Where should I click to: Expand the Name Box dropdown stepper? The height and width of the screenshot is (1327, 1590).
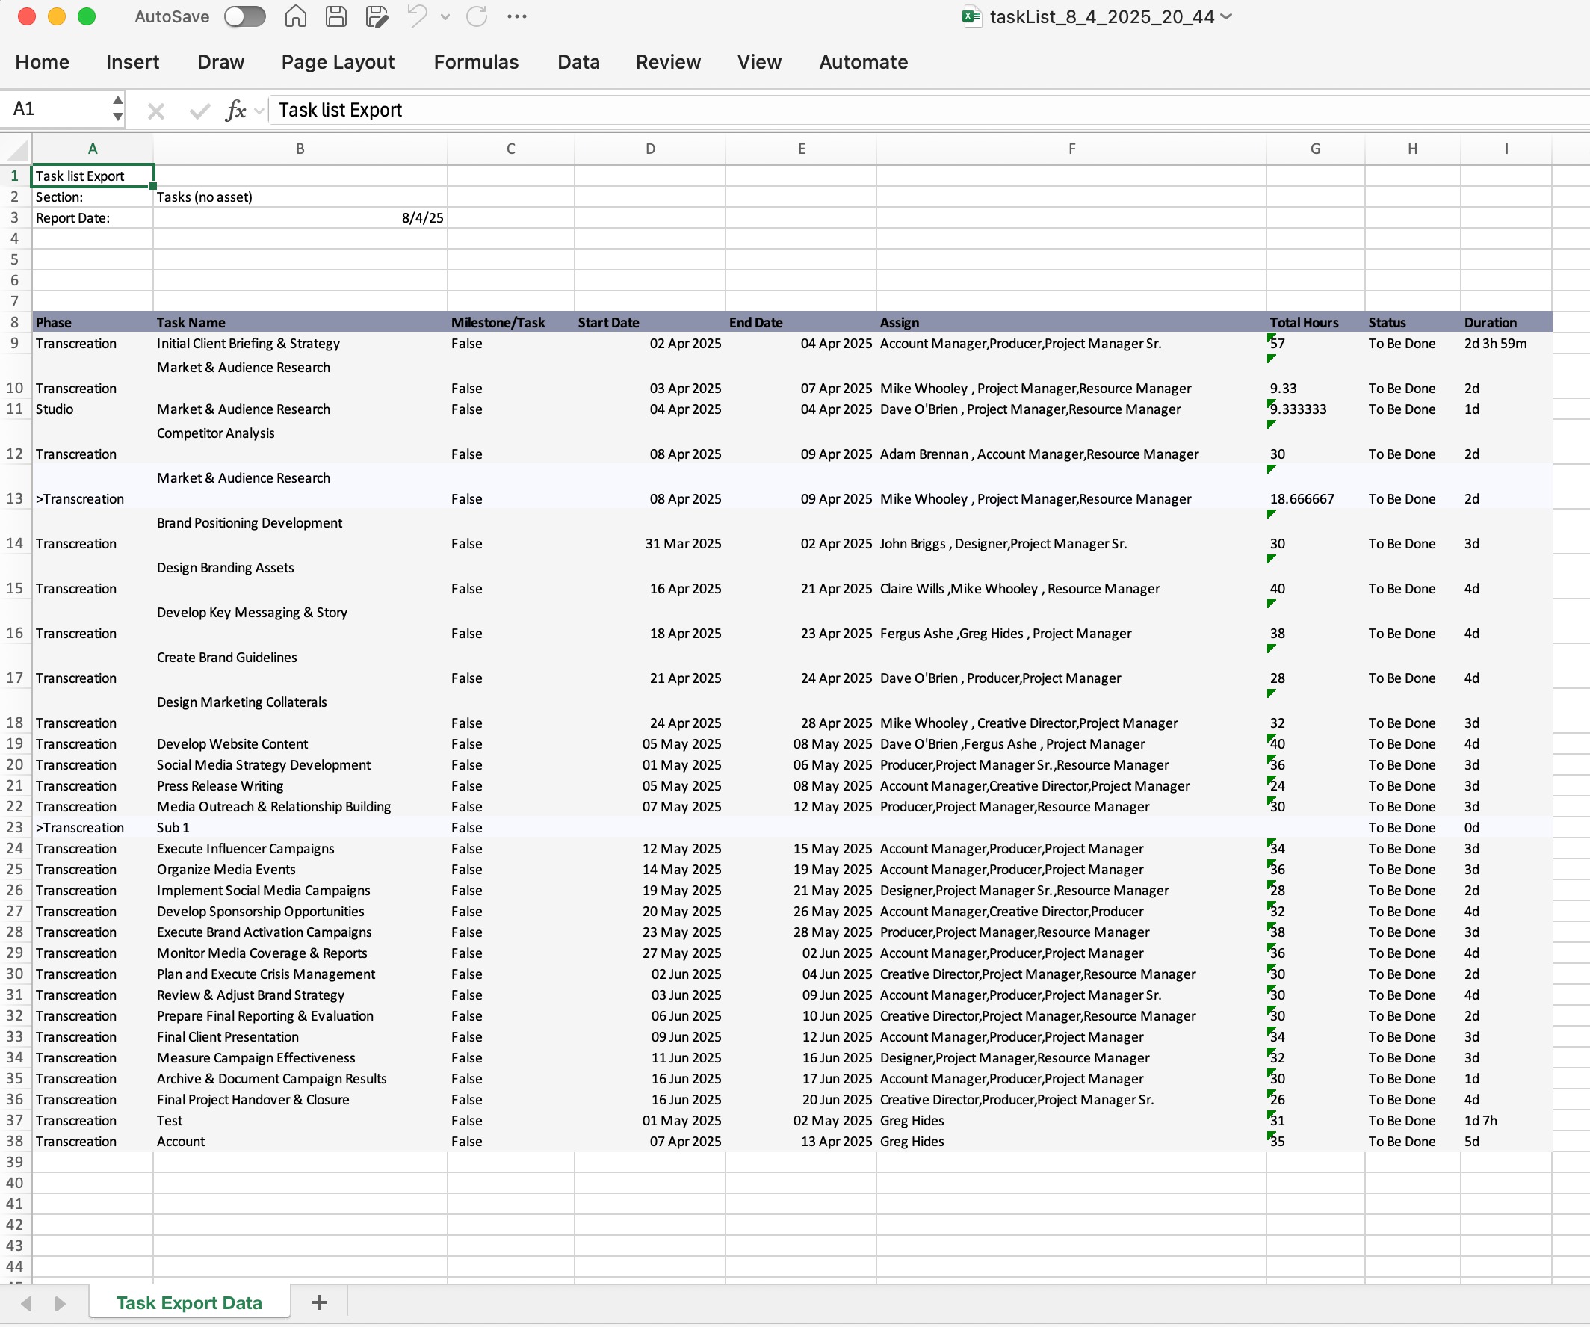pyautogui.click(x=117, y=109)
